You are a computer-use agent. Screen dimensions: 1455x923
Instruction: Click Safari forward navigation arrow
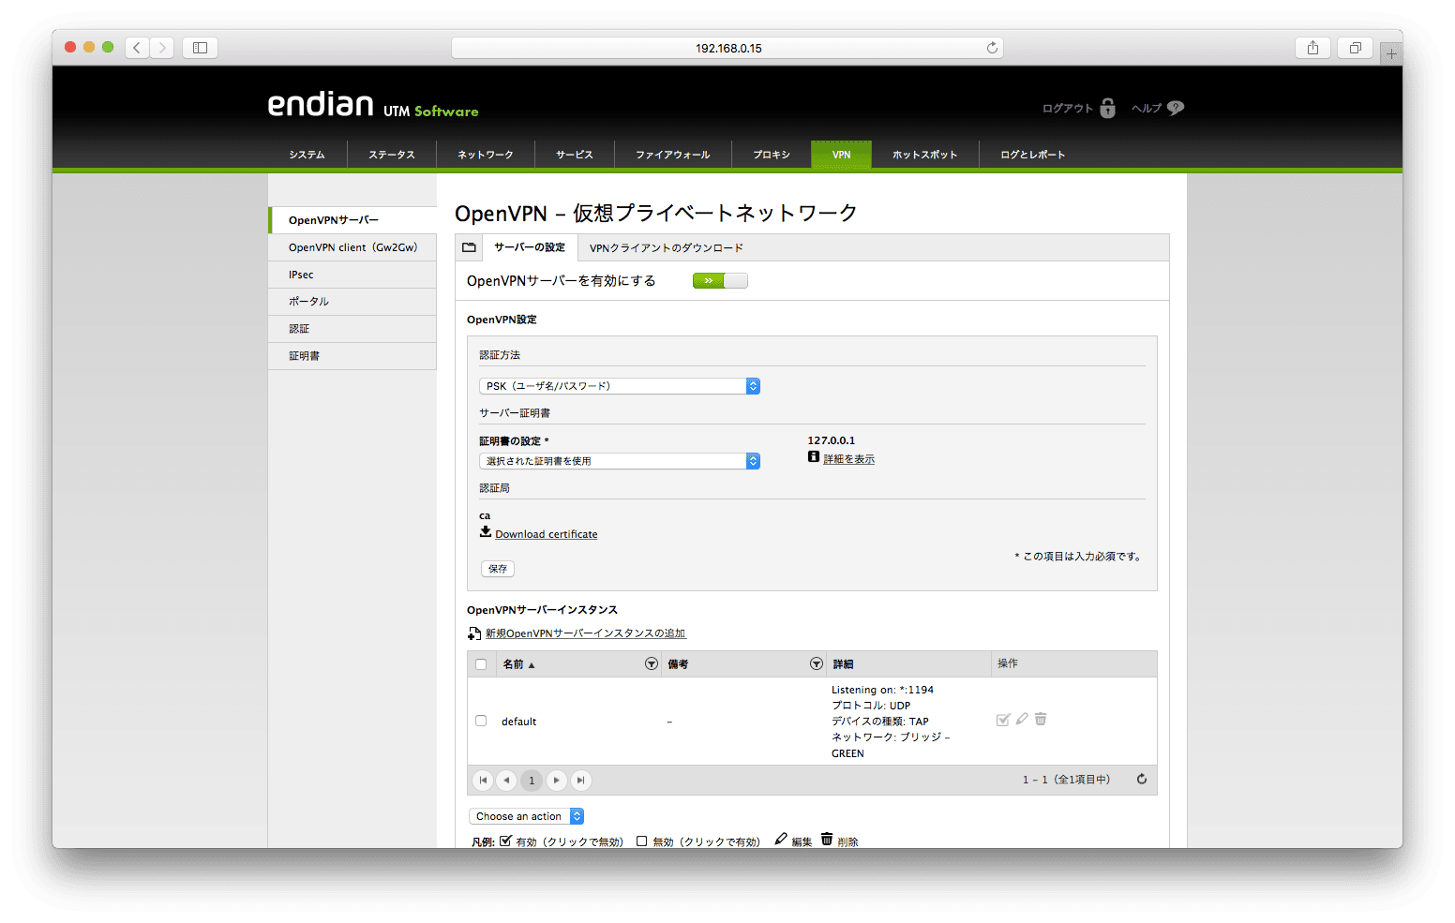162,48
